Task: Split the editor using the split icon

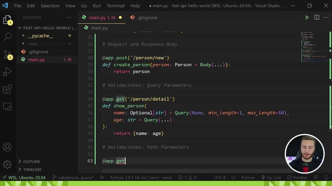Action: [x=316, y=17]
